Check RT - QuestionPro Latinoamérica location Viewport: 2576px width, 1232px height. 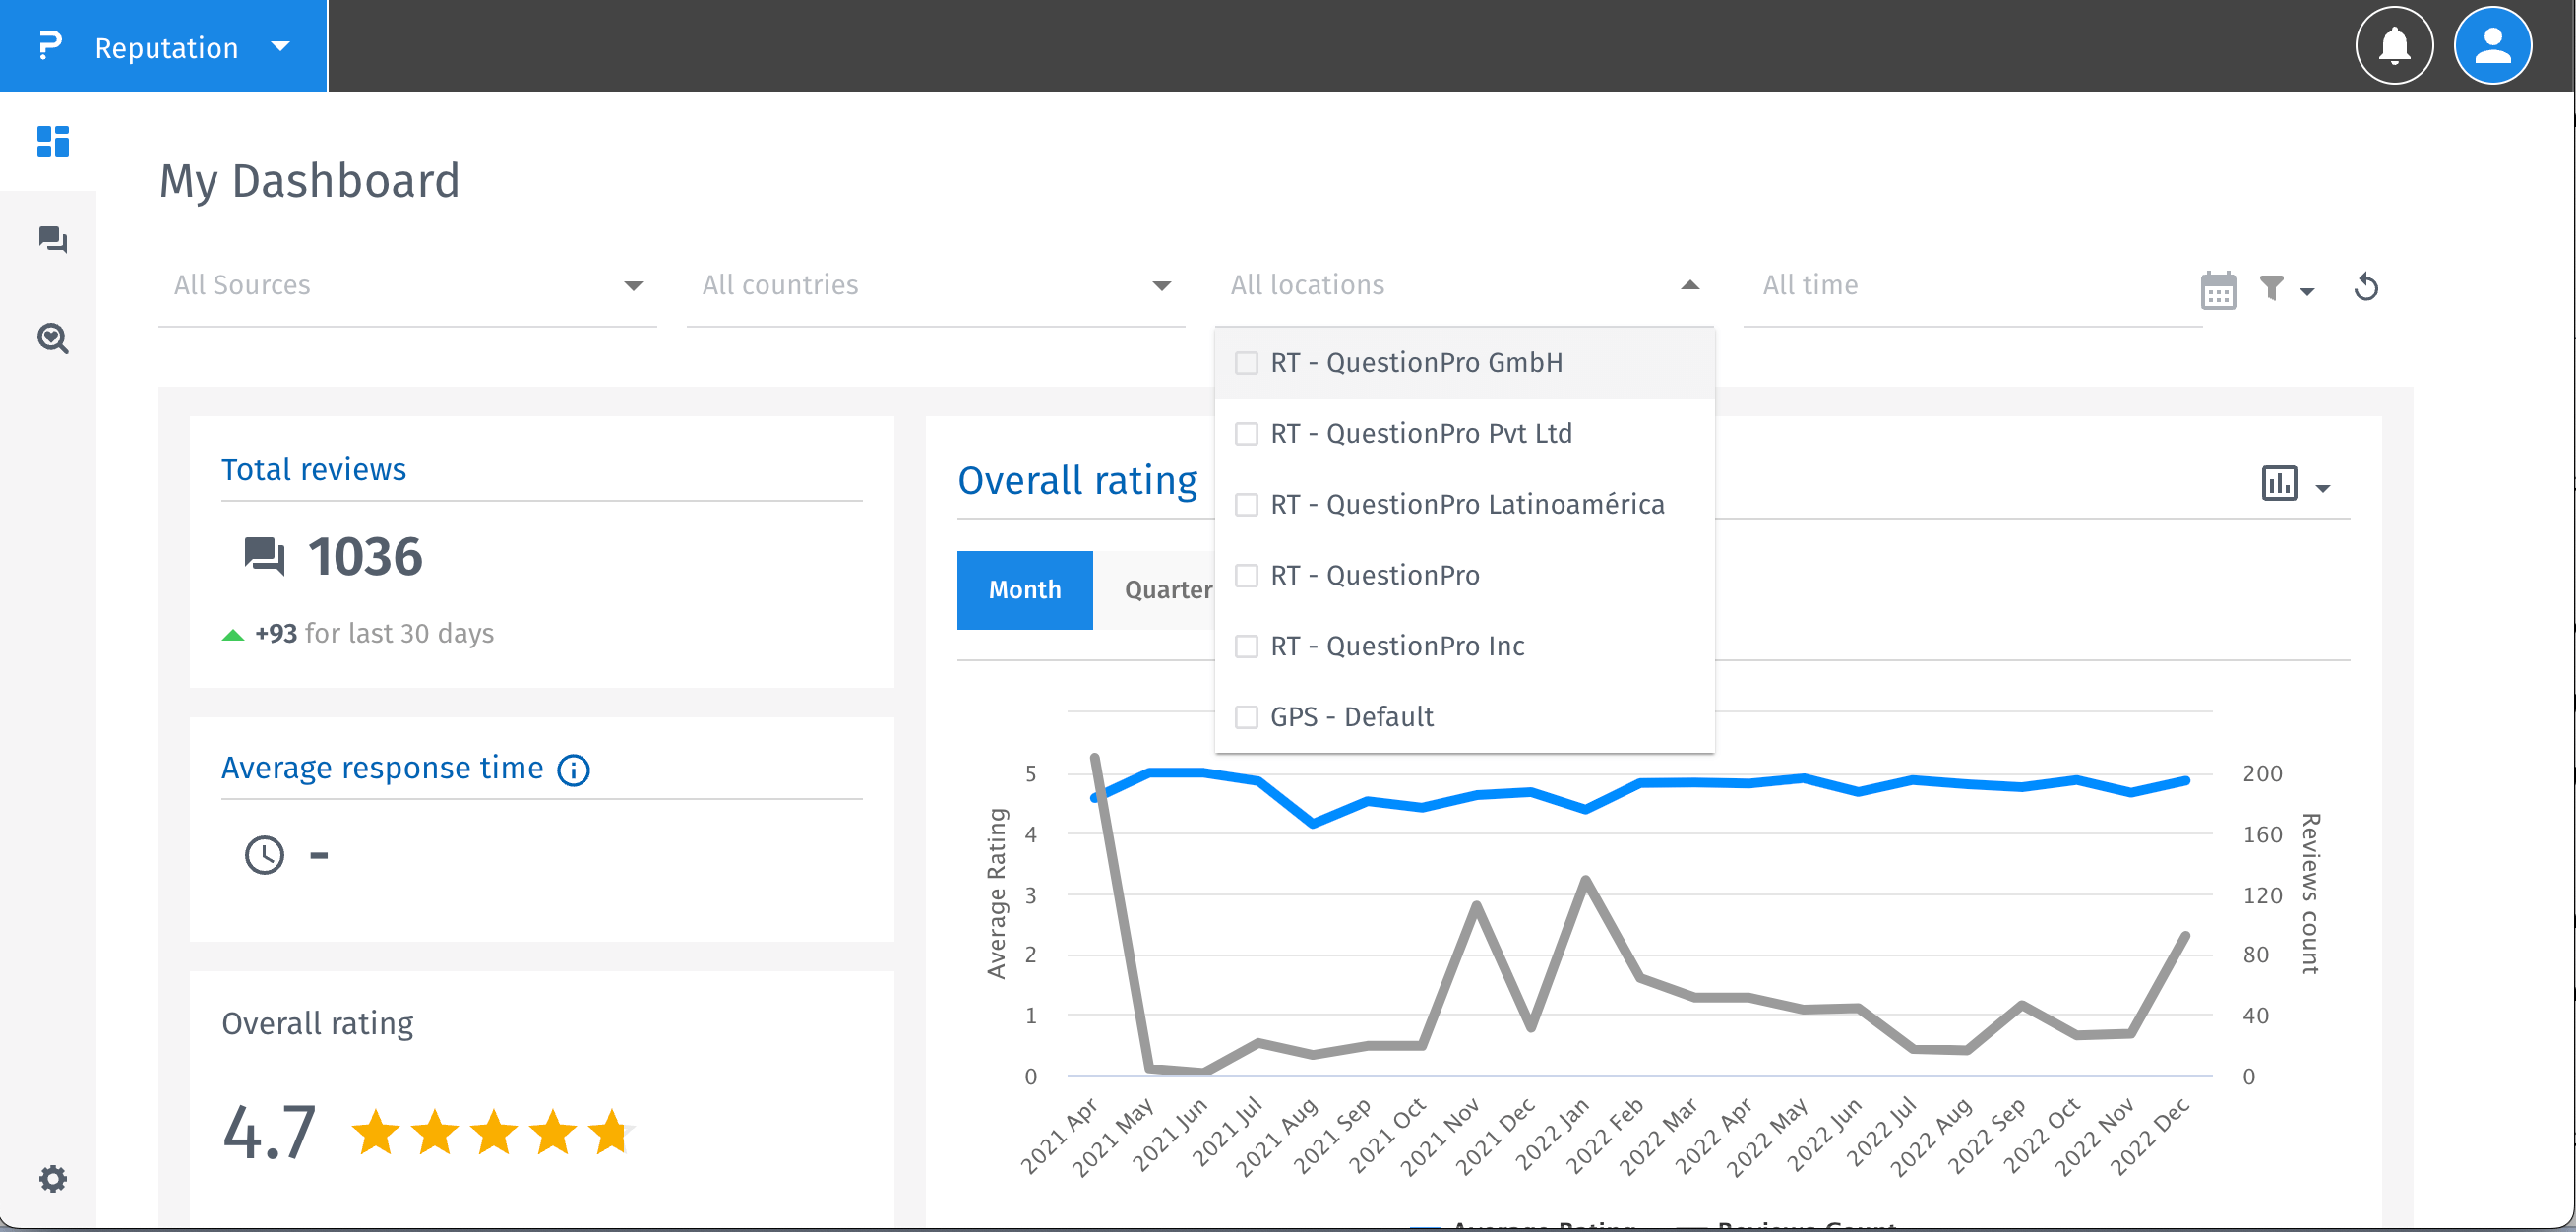1246,505
